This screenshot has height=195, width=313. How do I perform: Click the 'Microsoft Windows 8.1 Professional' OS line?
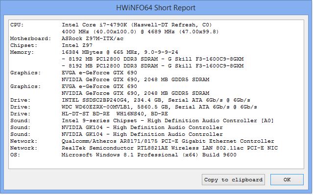[x=149, y=155]
